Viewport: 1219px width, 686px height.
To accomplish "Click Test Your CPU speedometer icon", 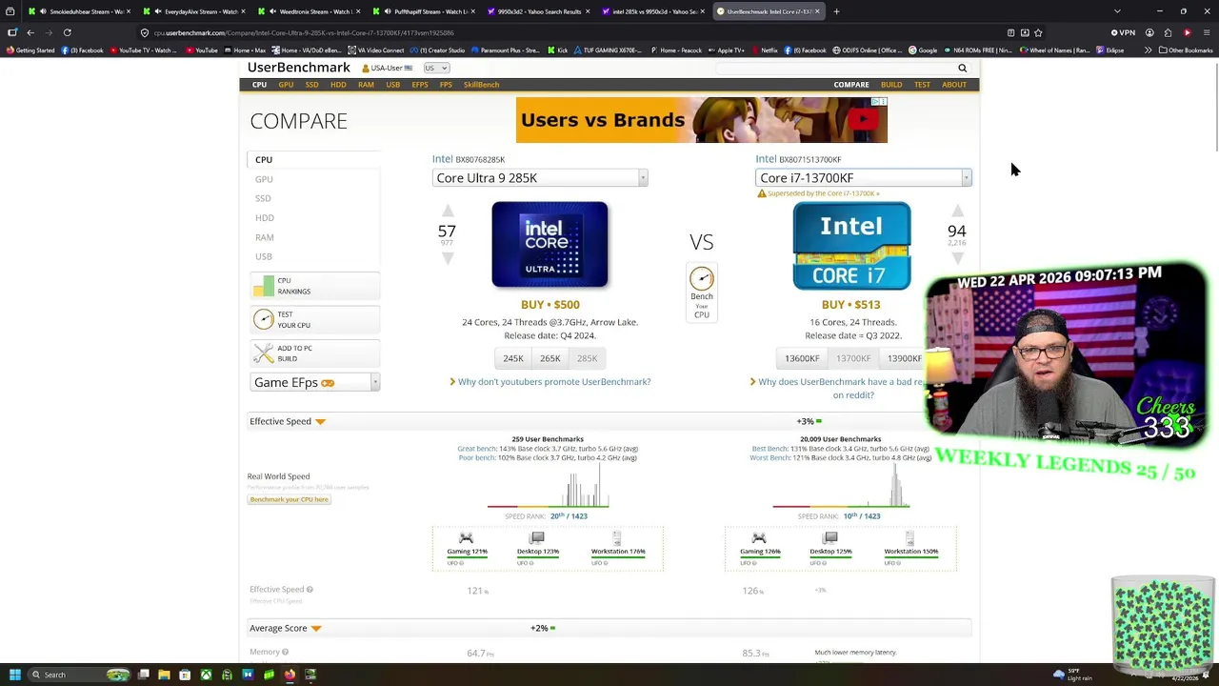I will pos(264,319).
